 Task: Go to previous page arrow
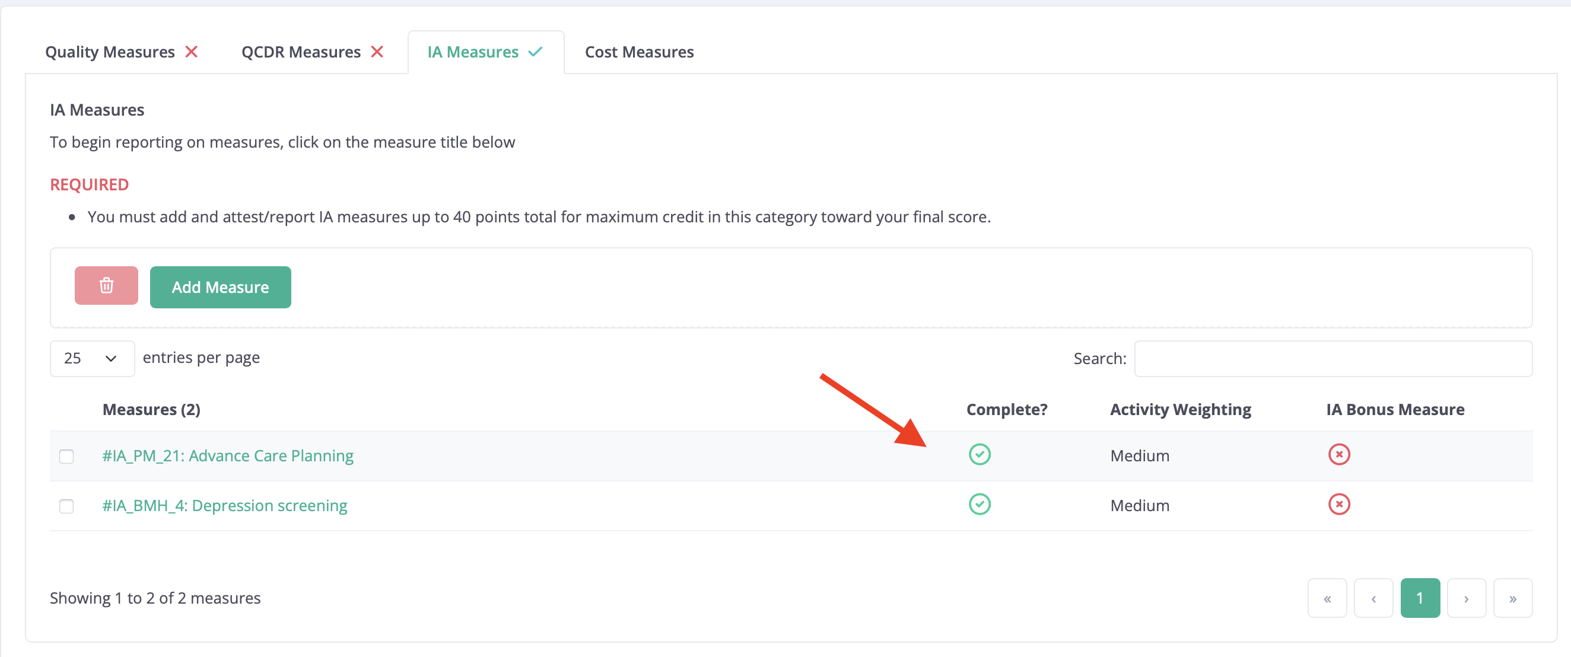click(1373, 598)
